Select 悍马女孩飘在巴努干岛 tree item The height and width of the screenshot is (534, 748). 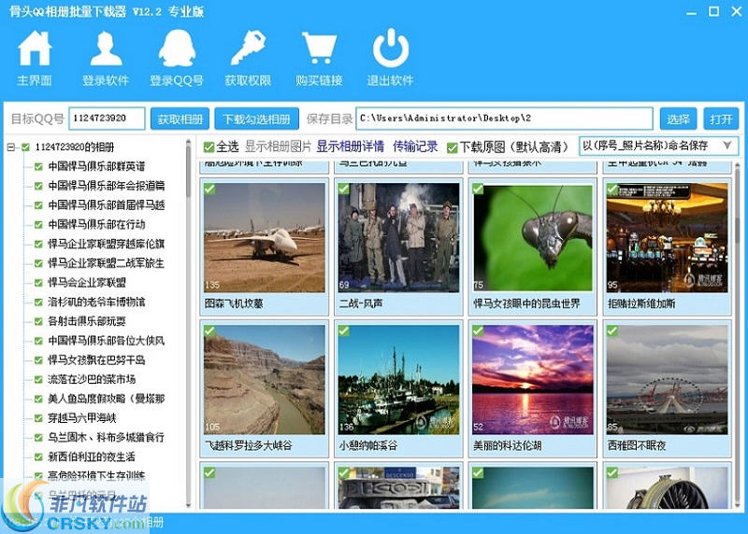pos(96,360)
